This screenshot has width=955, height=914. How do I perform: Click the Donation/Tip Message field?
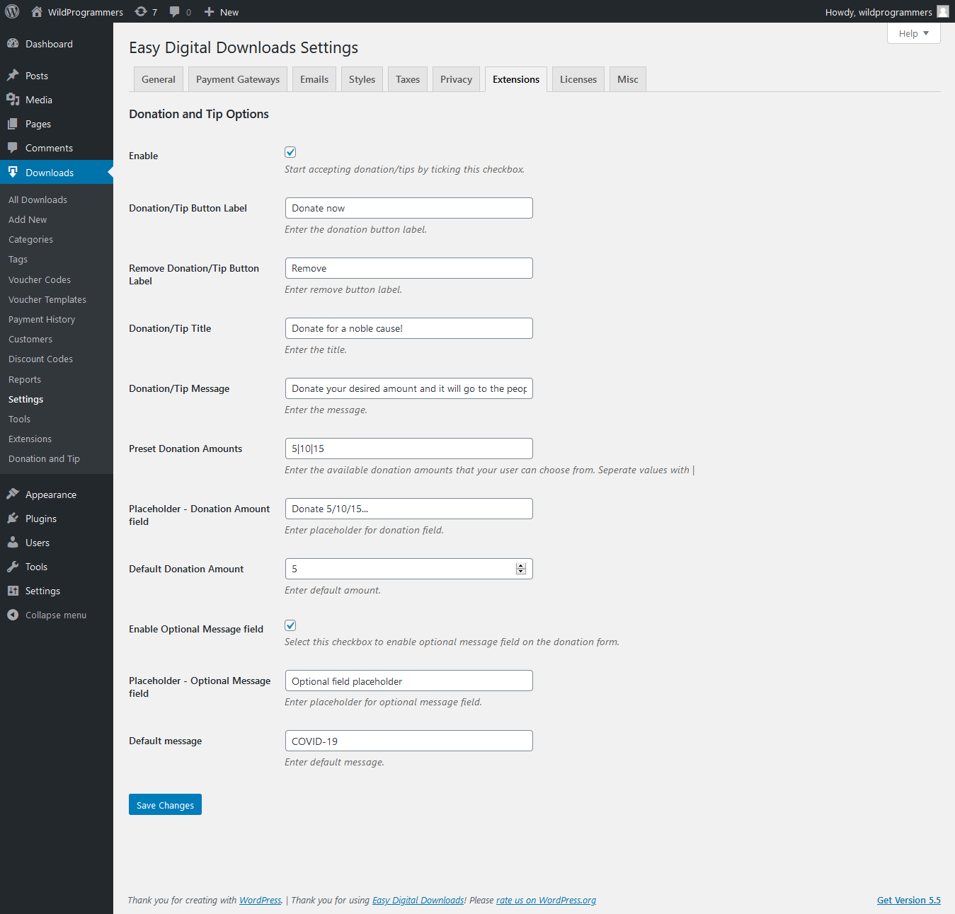pyautogui.click(x=408, y=388)
